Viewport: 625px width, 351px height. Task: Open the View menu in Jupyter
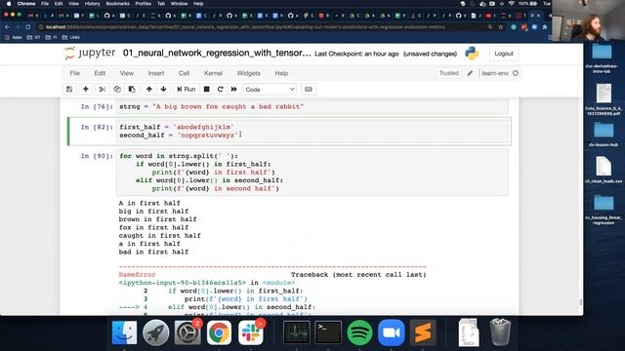127,73
